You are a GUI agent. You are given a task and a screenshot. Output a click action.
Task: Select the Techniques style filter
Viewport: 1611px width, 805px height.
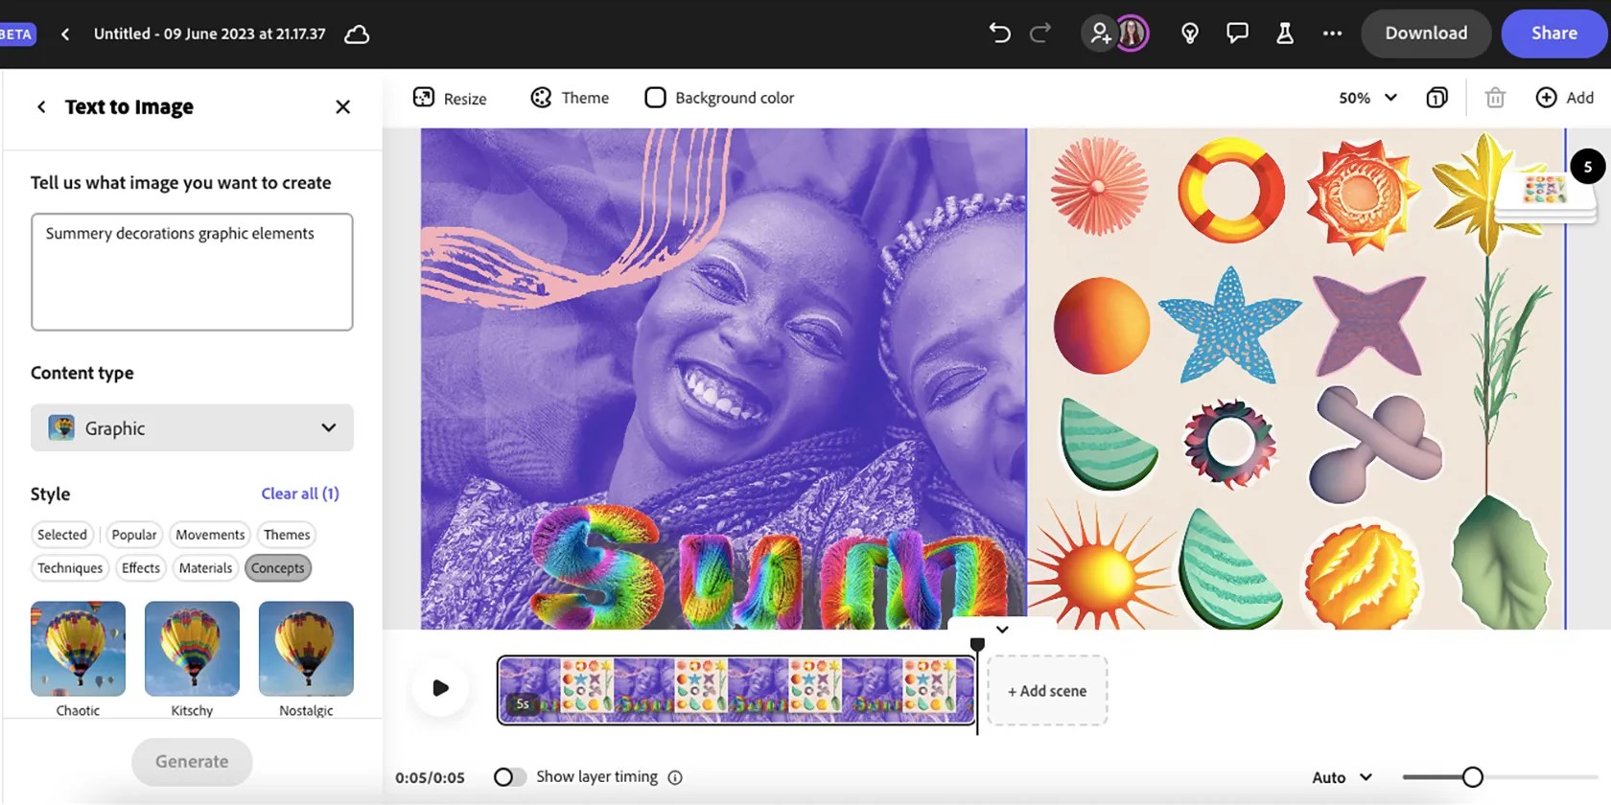click(x=70, y=568)
